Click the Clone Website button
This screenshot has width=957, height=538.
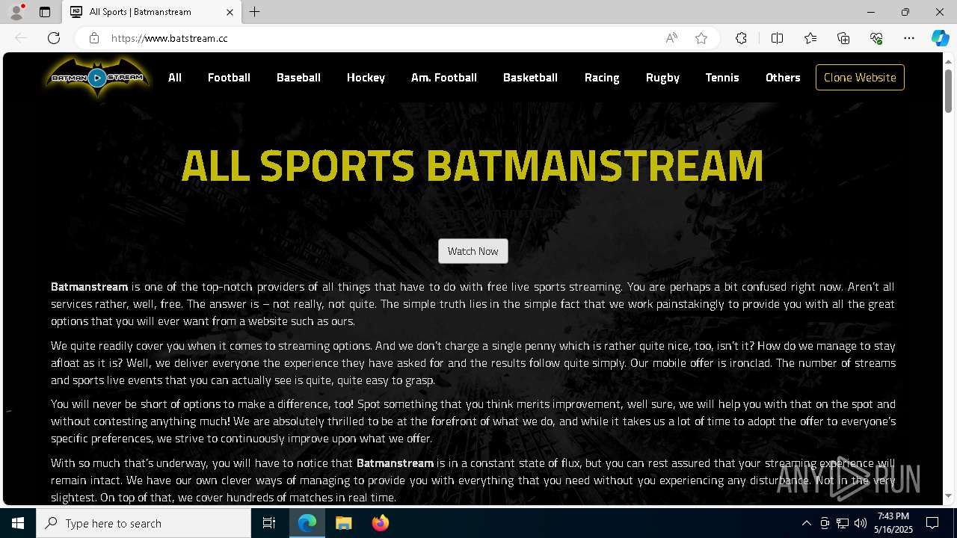[860, 78]
